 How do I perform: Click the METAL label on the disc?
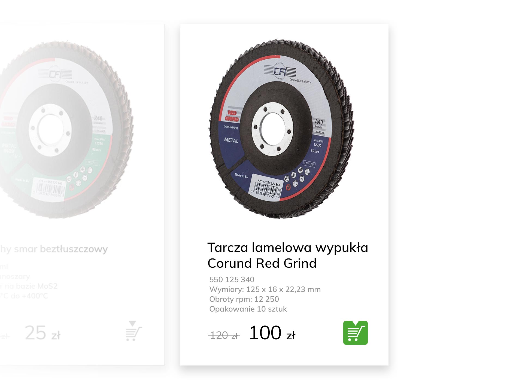coord(231,140)
